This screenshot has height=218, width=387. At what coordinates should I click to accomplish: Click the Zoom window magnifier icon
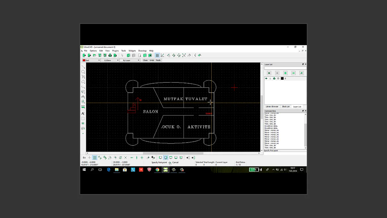(194, 55)
